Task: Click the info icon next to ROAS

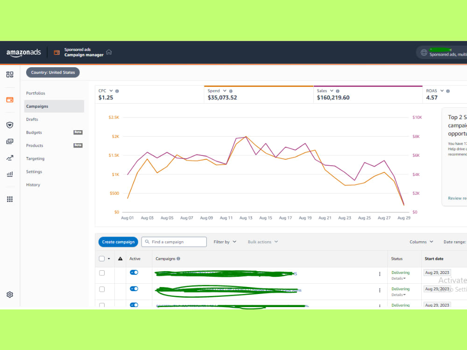Action: coord(448,91)
